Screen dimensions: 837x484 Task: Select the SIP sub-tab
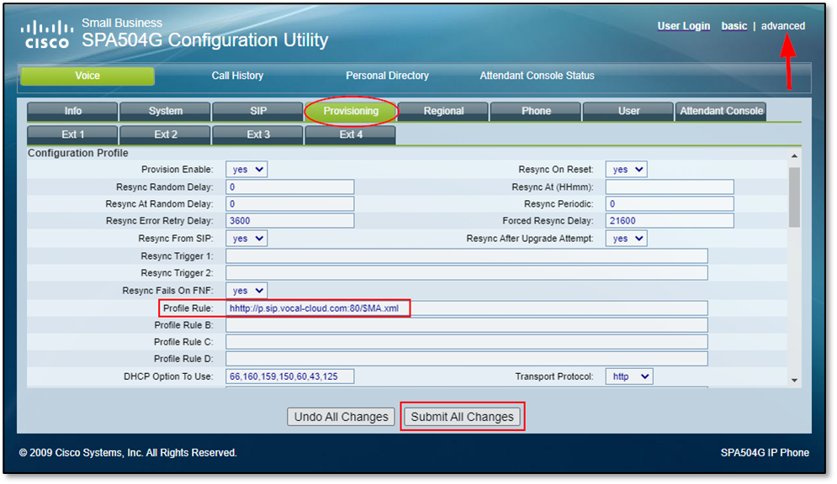pyautogui.click(x=257, y=111)
